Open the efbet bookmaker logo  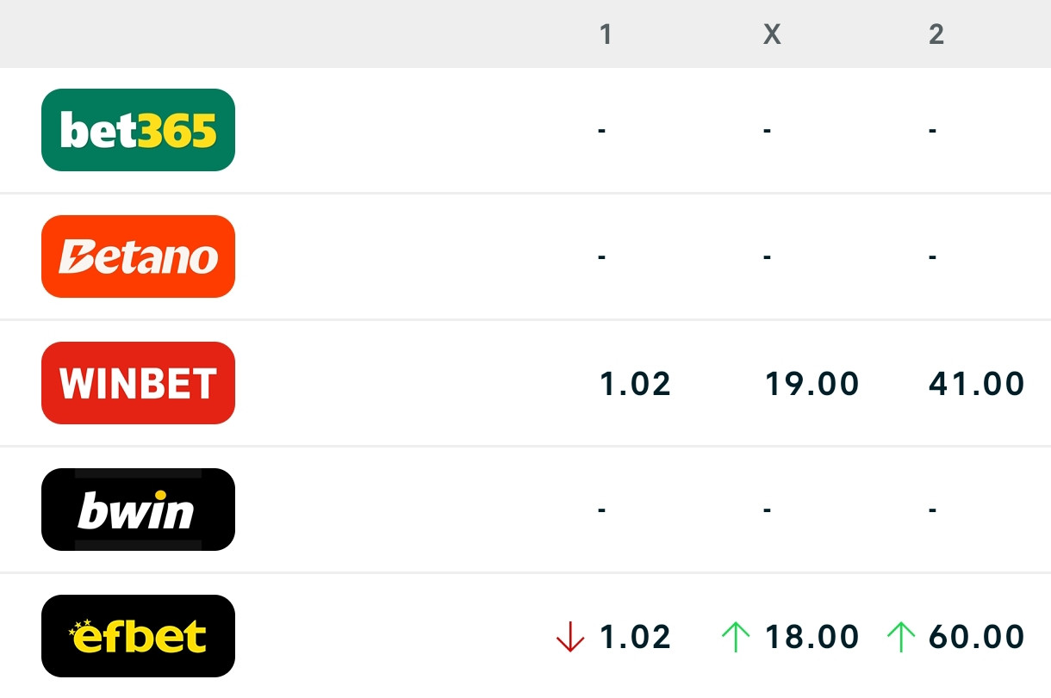138,636
